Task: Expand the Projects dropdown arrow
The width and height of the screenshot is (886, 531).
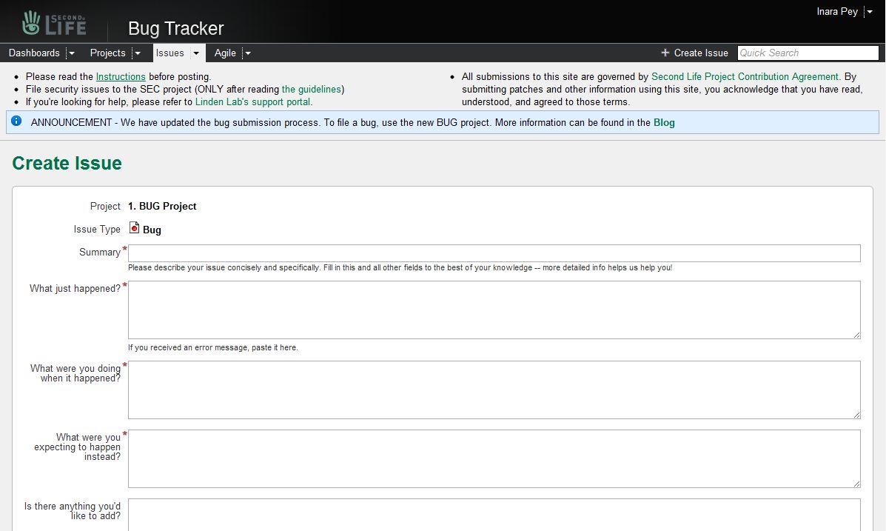Action: click(137, 53)
